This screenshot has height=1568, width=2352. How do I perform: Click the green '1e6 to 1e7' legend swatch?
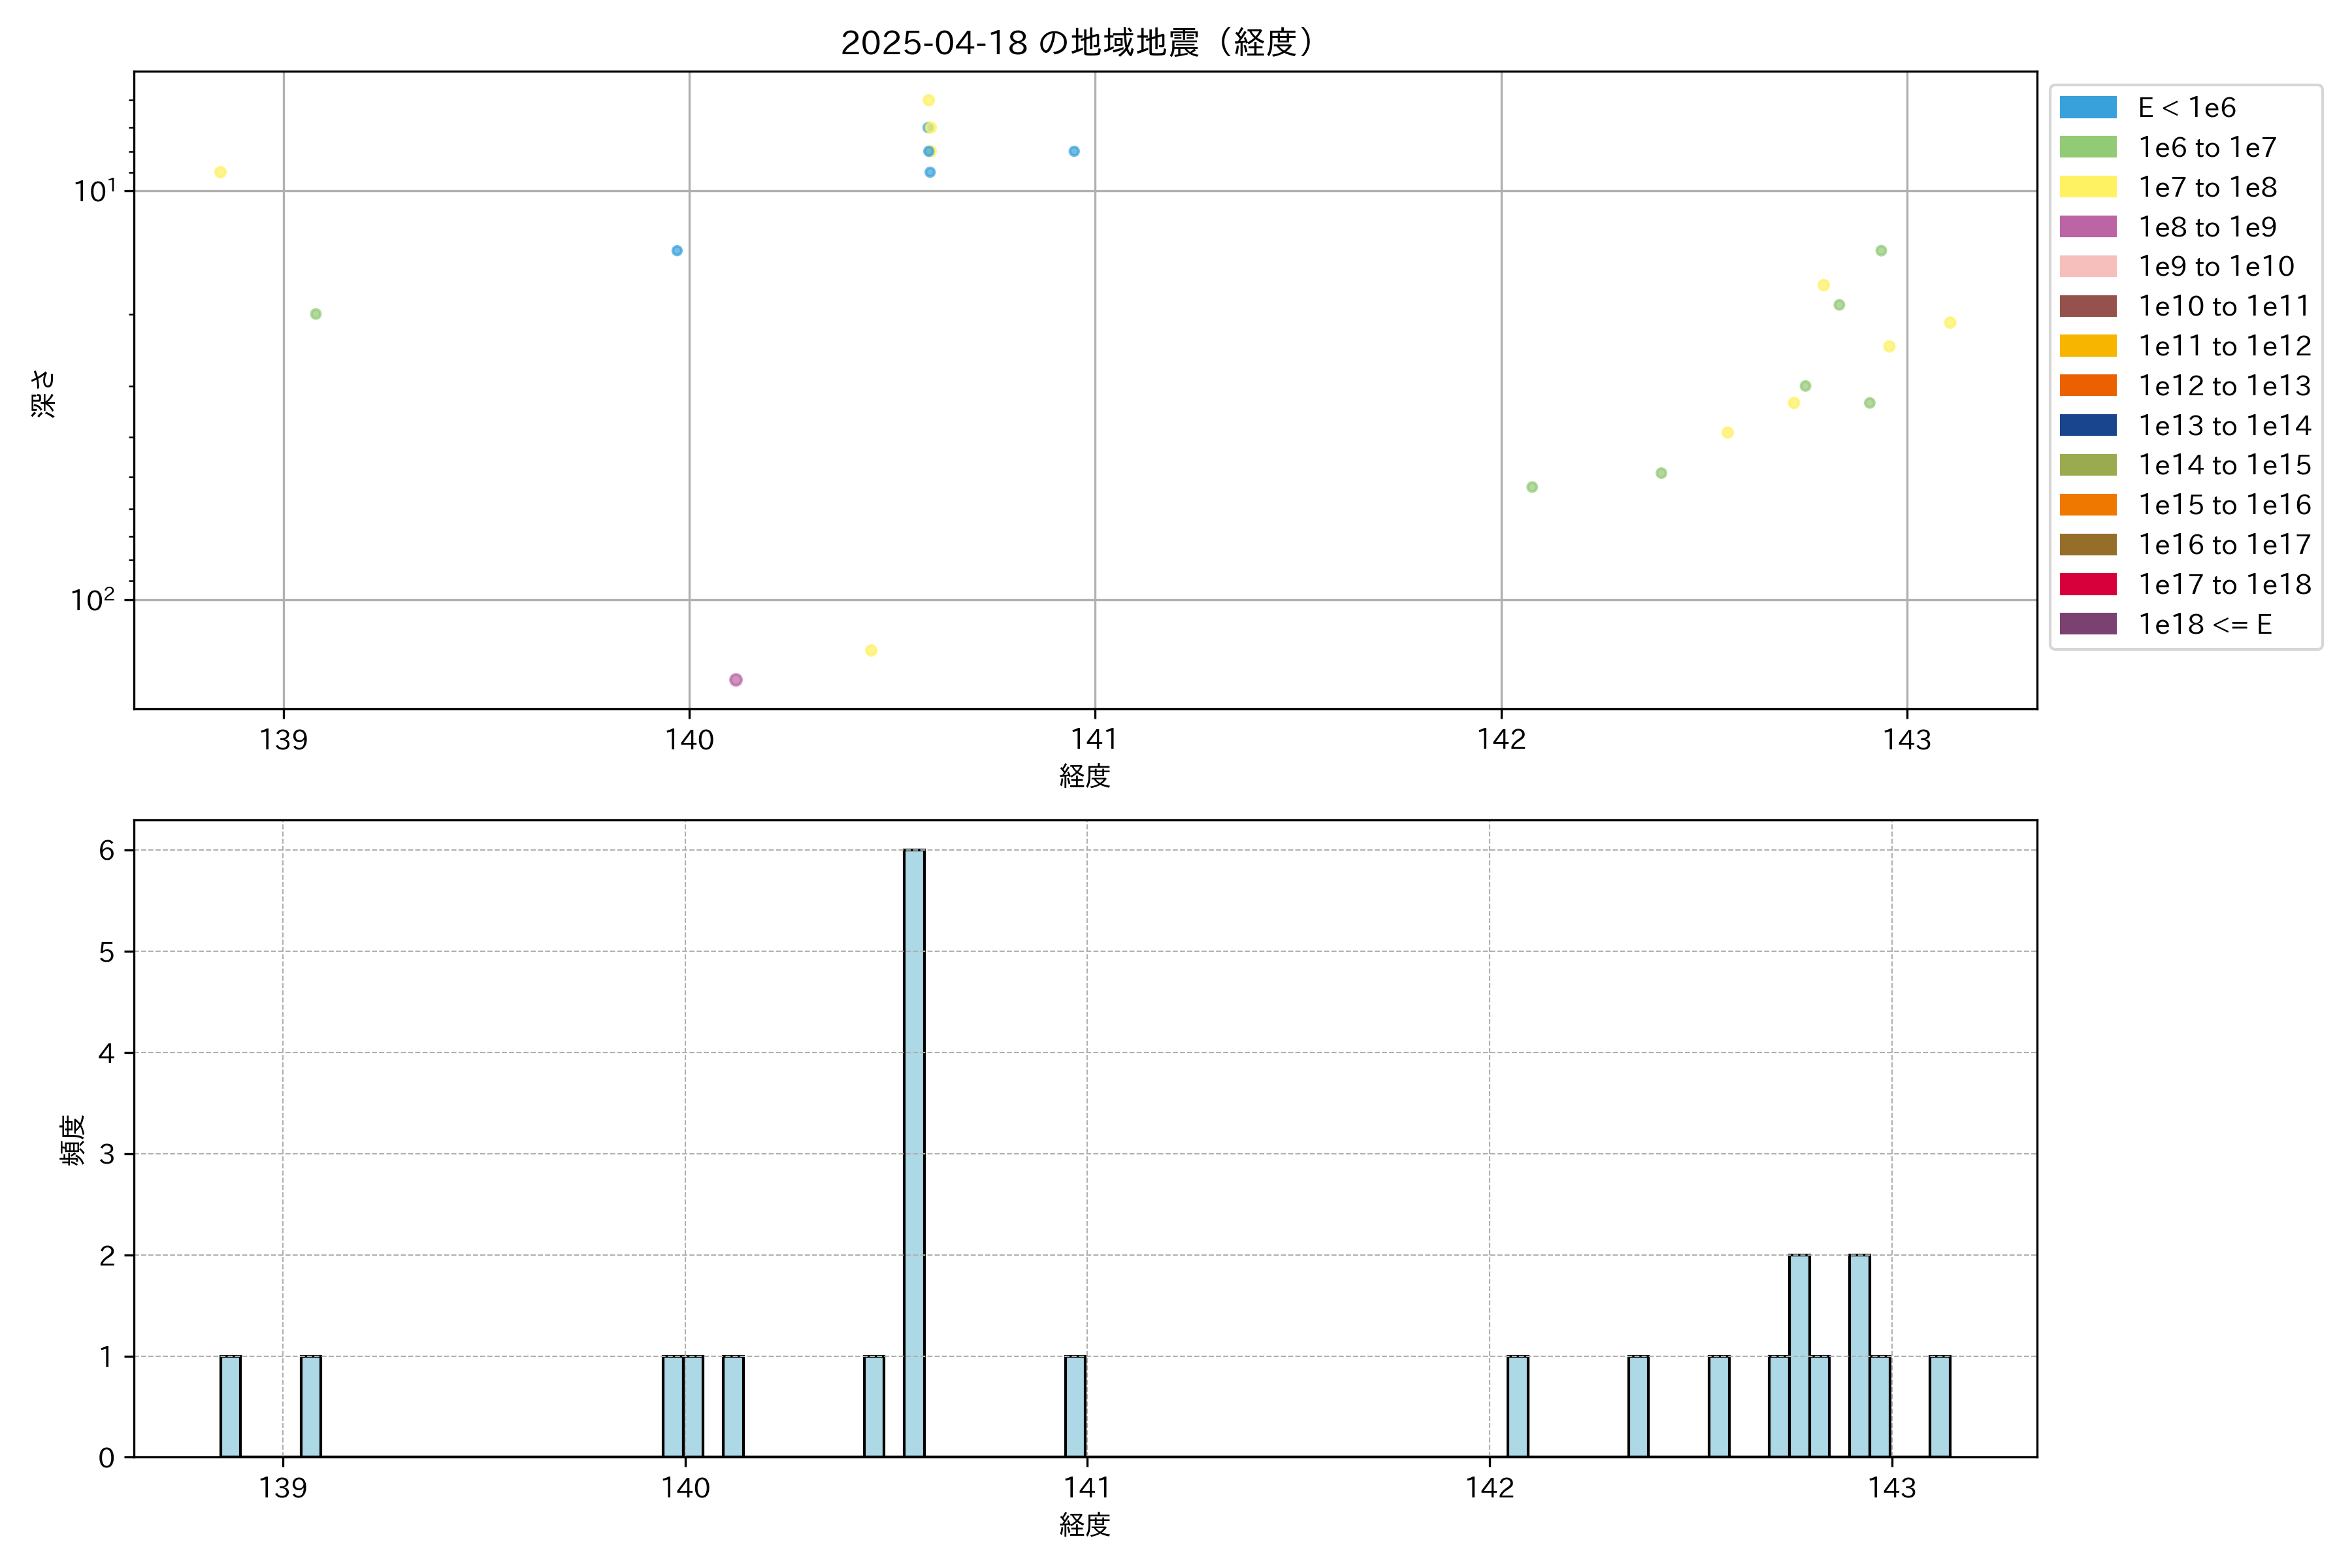pyautogui.click(x=2087, y=147)
